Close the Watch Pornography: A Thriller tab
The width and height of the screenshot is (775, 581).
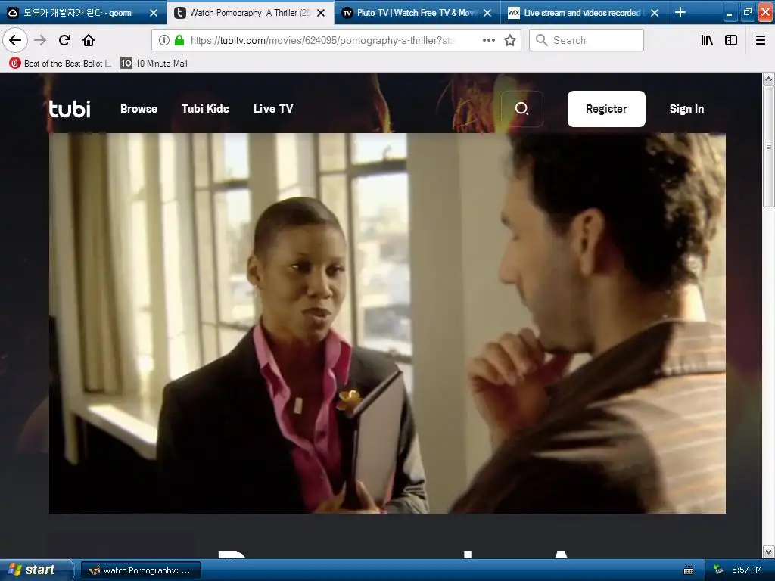[x=321, y=13]
